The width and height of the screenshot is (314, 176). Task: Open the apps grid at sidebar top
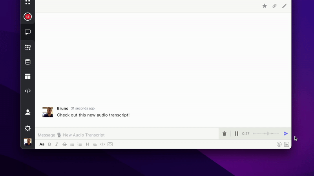point(27,2)
